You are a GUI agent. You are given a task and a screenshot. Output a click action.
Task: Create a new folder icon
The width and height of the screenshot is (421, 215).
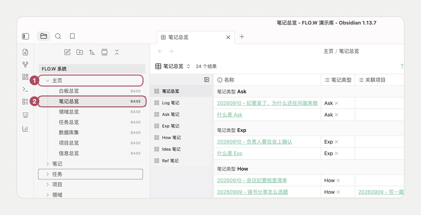80,52
